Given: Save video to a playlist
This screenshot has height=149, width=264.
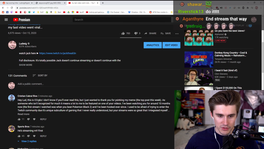Looking at the screenshot, I should click(165, 34).
